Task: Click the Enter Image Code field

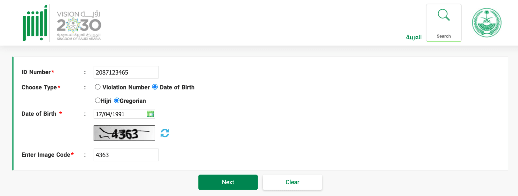Action: coord(126,155)
